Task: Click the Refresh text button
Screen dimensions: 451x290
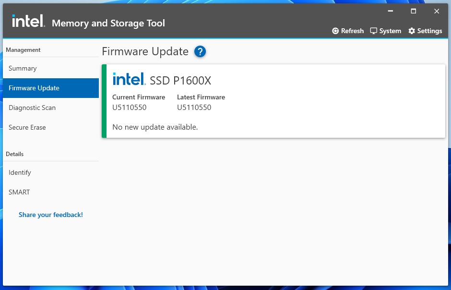Action: click(352, 31)
